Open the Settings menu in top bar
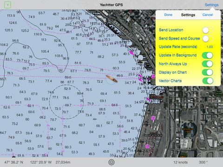 click(x=211, y=5)
